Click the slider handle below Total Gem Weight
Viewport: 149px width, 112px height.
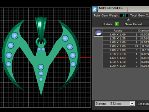(x=128, y=20)
